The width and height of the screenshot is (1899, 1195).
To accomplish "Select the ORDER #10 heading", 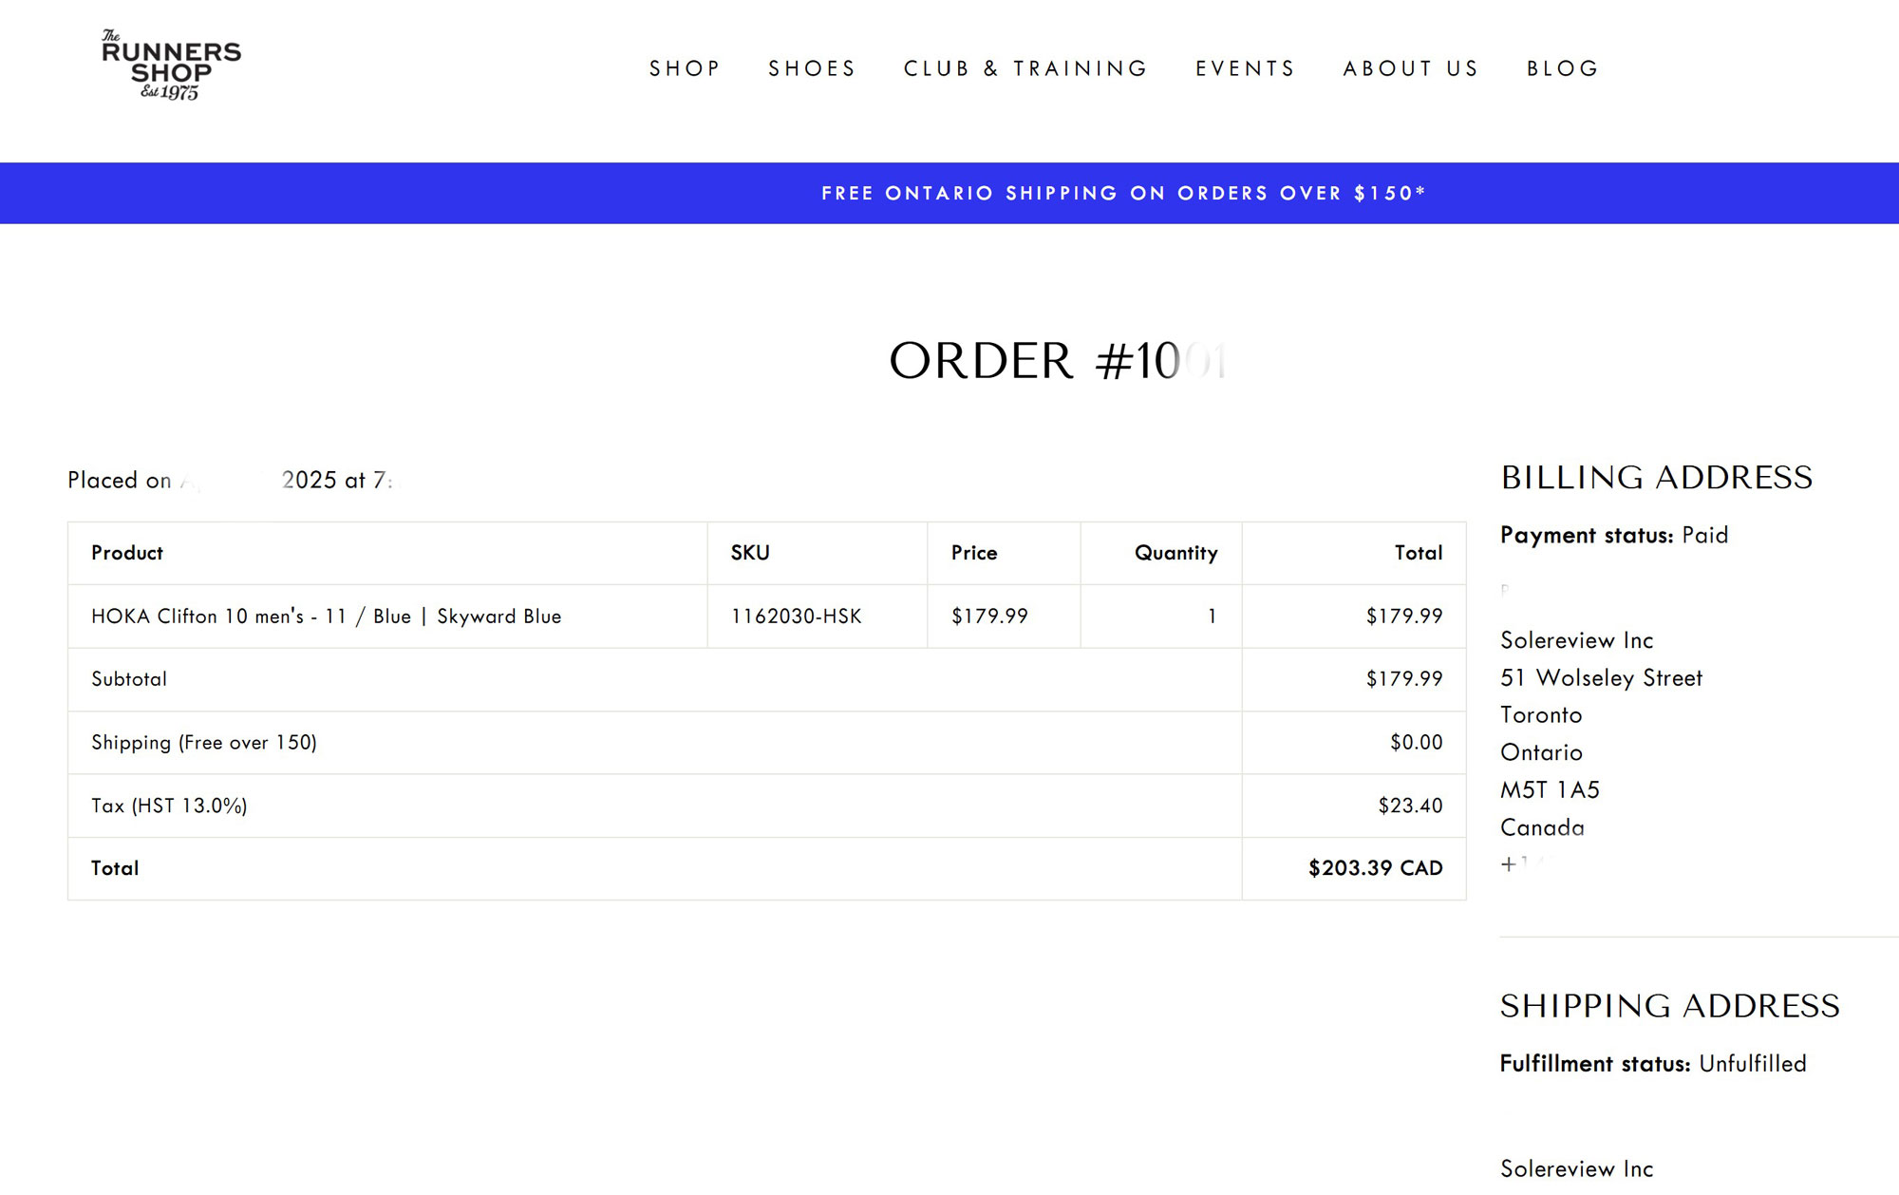I will [x=1058, y=361].
